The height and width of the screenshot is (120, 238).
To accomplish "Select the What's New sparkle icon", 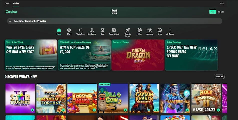I will click(80, 30).
